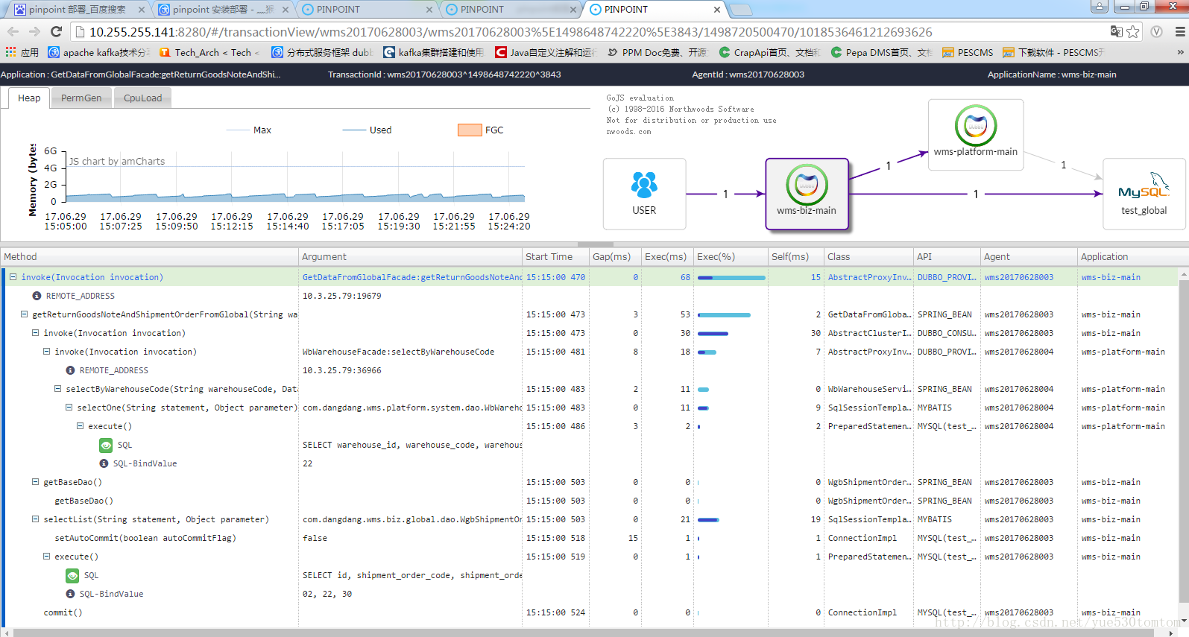Click the selectList row Exec(%) bar
Screen dimensions: 1189x637
click(708, 519)
